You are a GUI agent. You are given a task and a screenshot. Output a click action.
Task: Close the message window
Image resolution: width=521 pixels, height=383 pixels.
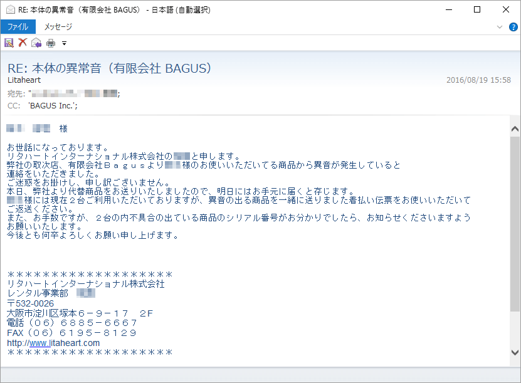point(506,9)
